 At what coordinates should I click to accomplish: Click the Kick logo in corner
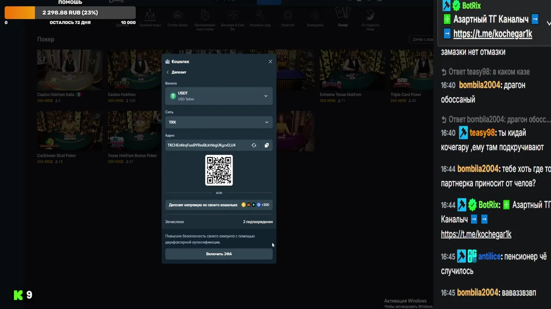pyautogui.click(x=18, y=295)
